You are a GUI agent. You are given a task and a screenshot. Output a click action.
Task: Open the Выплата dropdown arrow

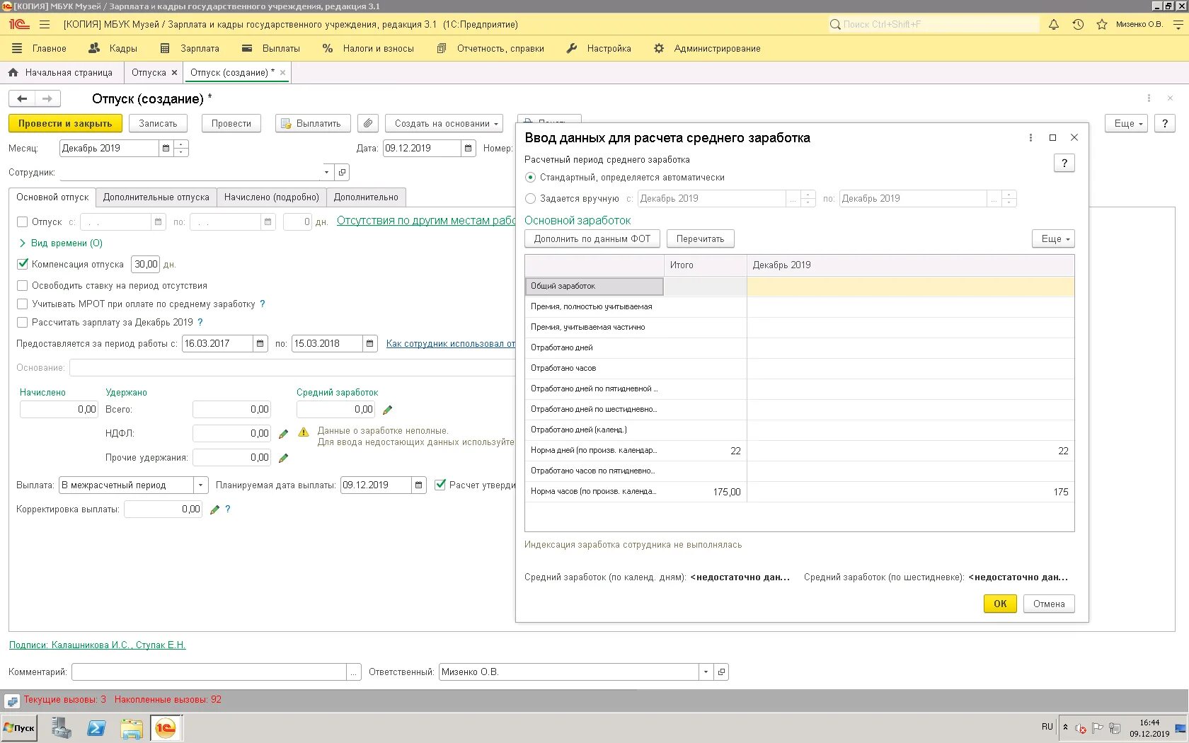pos(201,485)
